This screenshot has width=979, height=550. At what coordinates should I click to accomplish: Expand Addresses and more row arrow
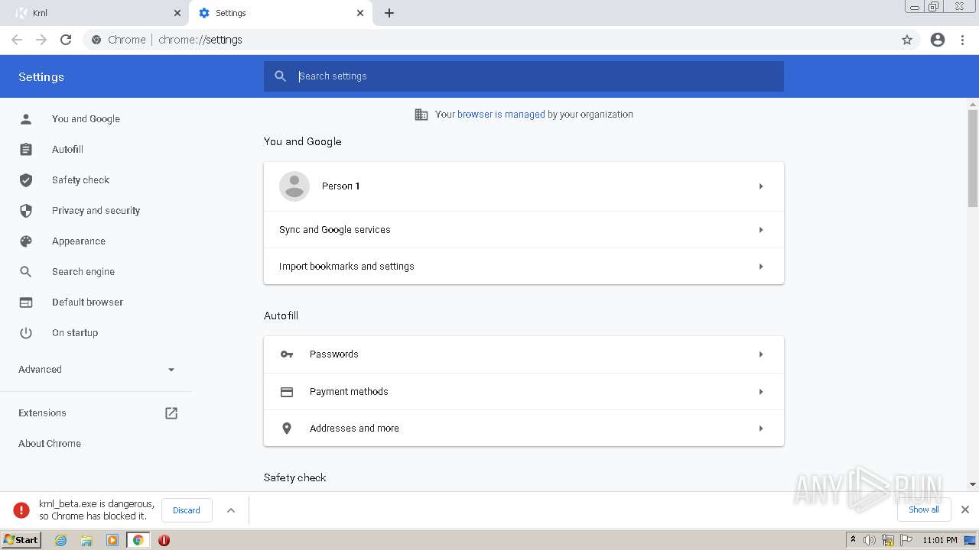point(761,429)
